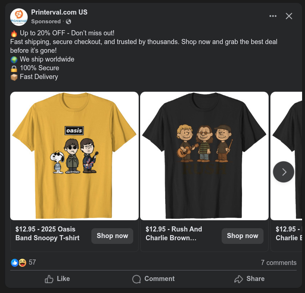This screenshot has width=305, height=293.
Task: Share the post via Share arrow
Action: (x=249, y=279)
